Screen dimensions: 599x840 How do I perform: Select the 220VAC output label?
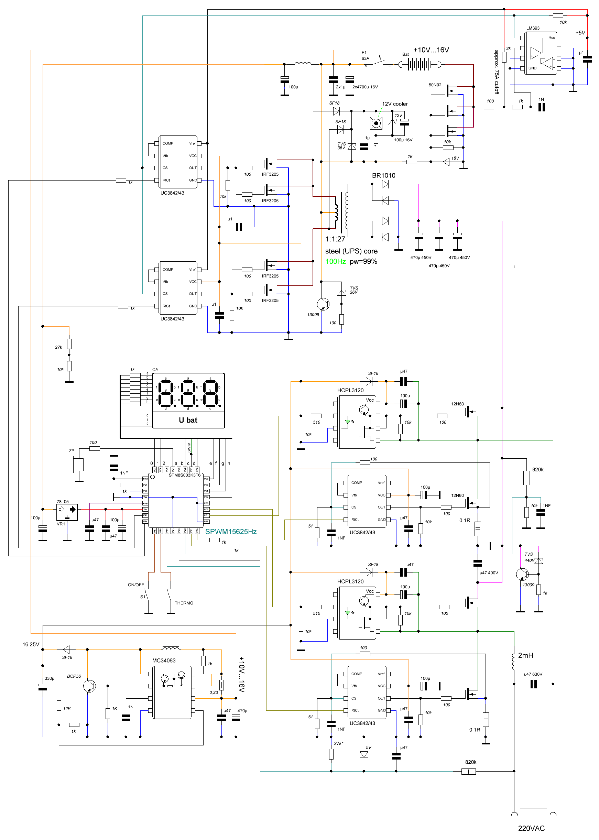pos(532,828)
